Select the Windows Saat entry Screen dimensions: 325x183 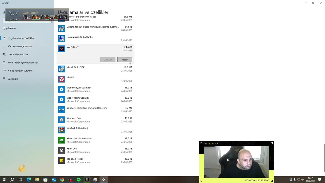point(95,120)
